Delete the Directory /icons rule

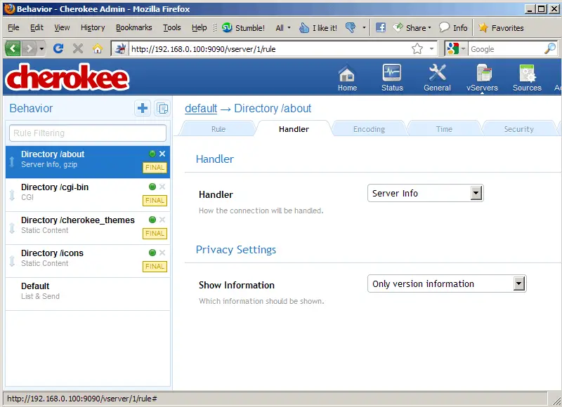pos(162,253)
